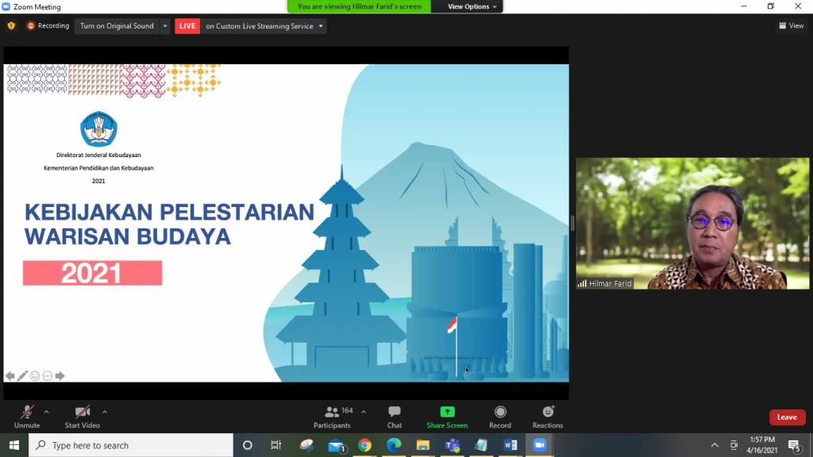
Task: Unmute the microphone
Action: 27,413
